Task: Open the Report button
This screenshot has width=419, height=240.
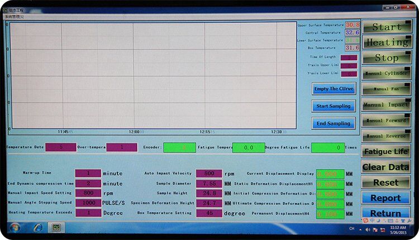Action: pyautogui.click(x=385, y=198)
